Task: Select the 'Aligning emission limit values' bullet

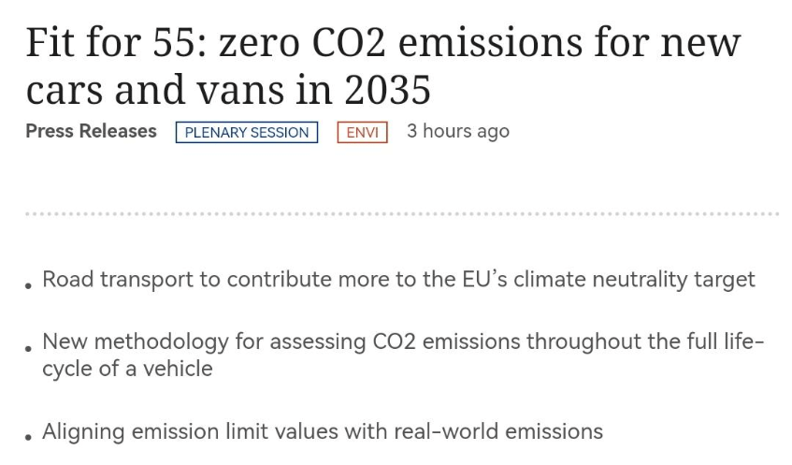Action: (323, 431)
